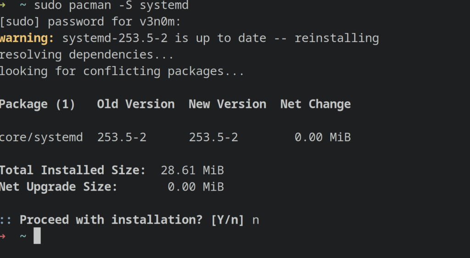Click the 'sudo pacman -S systemd' command text
This screenshot has height=258, width=470.
click(x=111, y=5)
